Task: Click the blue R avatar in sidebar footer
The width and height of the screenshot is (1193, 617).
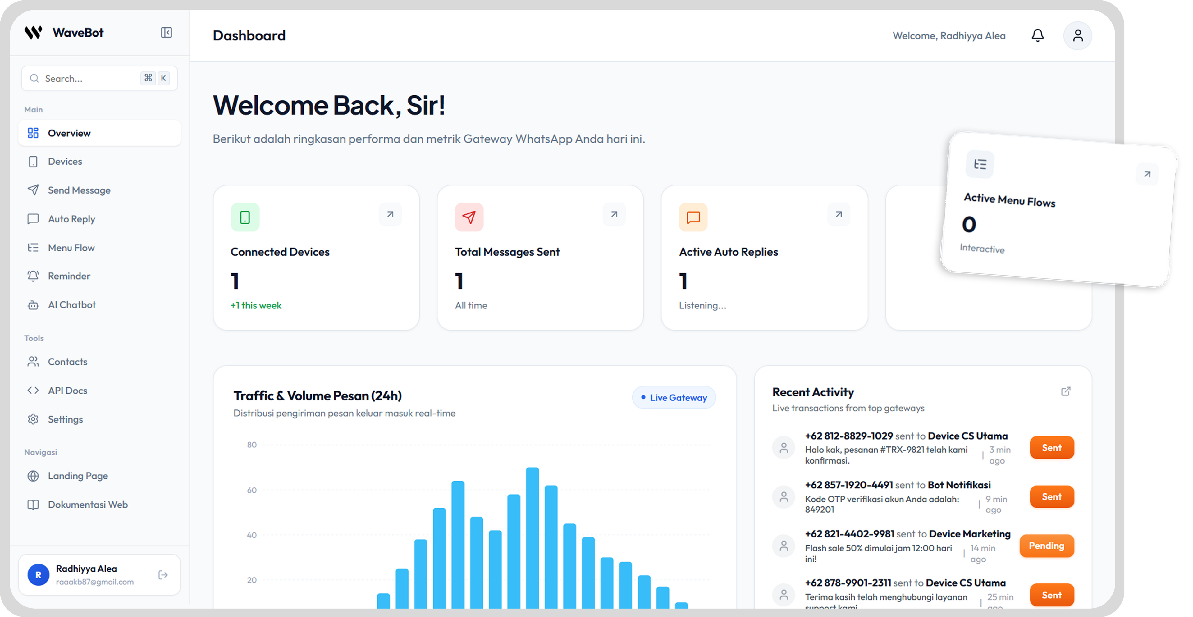Action: [39, 575]
